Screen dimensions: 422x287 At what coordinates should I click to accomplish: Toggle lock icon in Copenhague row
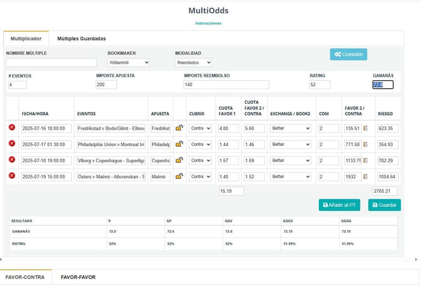pyautogui.click(x=179, y=160)
